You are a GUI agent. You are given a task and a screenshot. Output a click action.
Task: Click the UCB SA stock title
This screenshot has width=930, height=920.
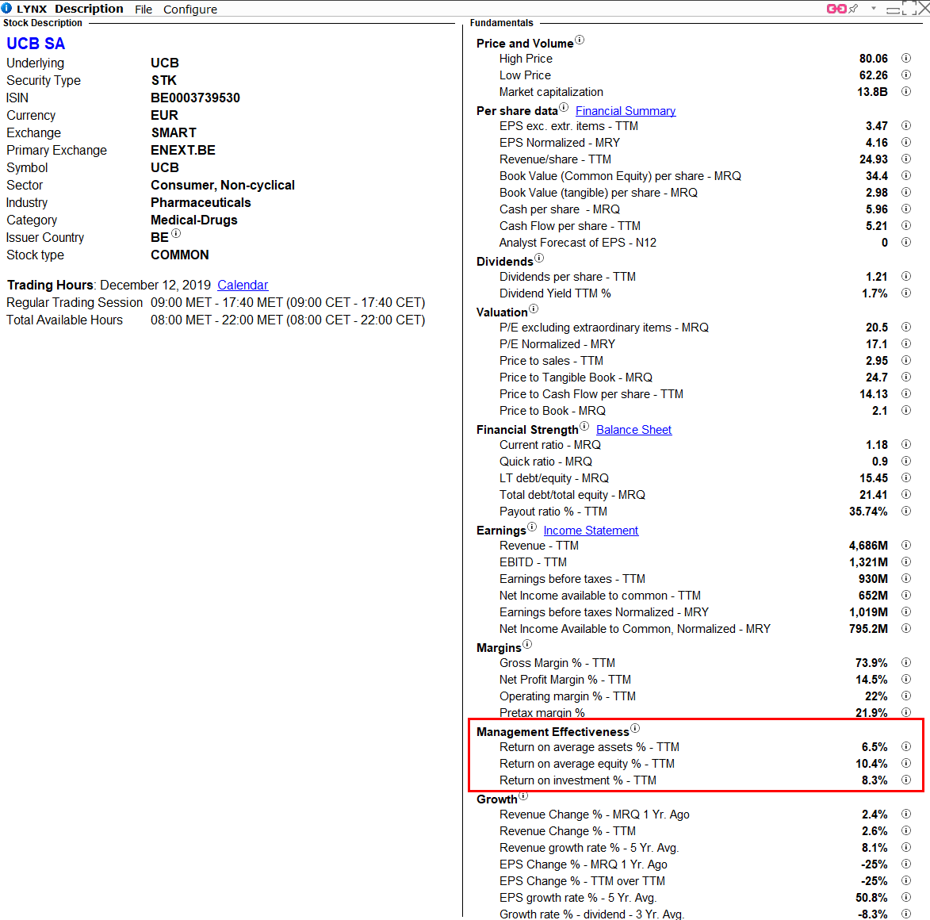pyautogui.click(x=36, y=44)
